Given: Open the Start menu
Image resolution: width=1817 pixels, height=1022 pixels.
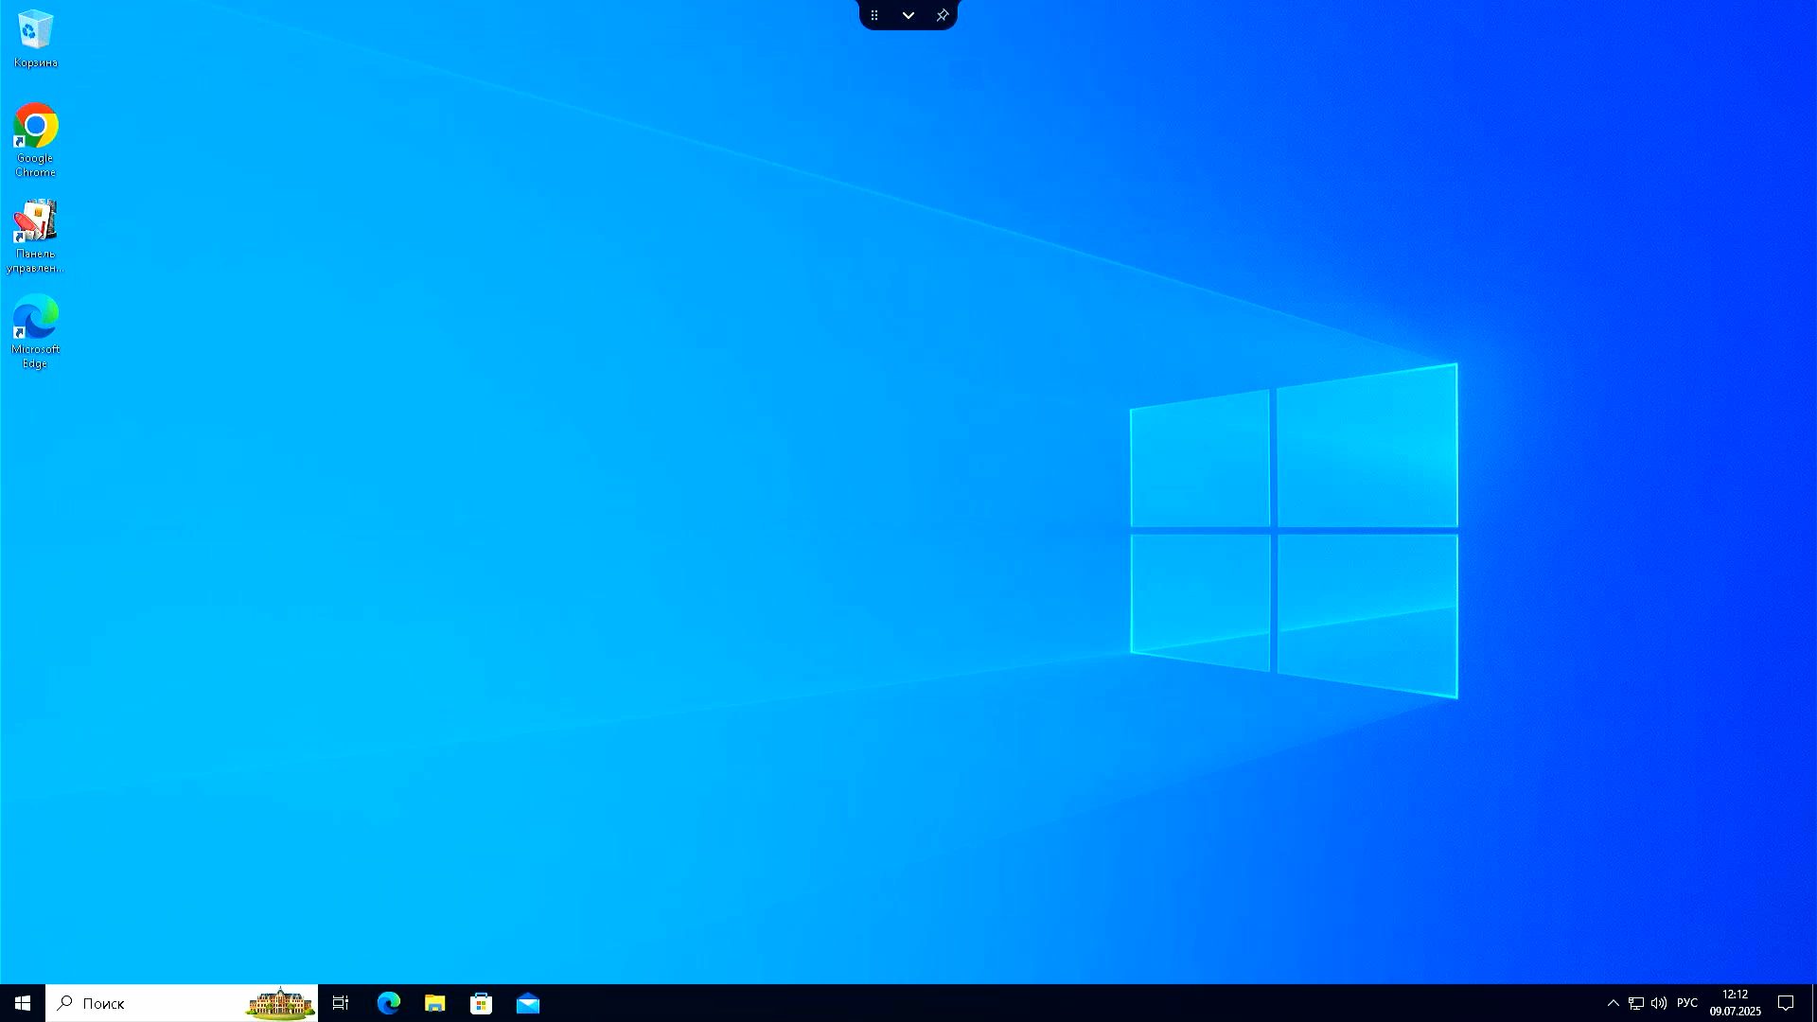Looking at the screenshot, I should (x=21, y=1003).
